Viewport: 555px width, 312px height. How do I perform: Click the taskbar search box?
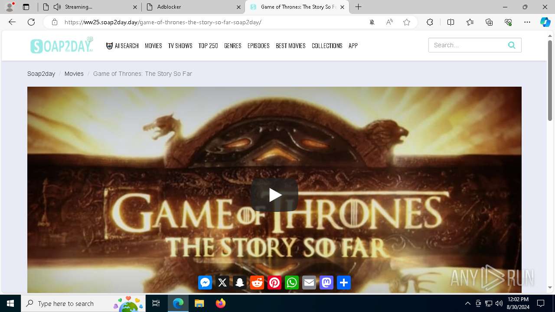[x=83, y=303]
